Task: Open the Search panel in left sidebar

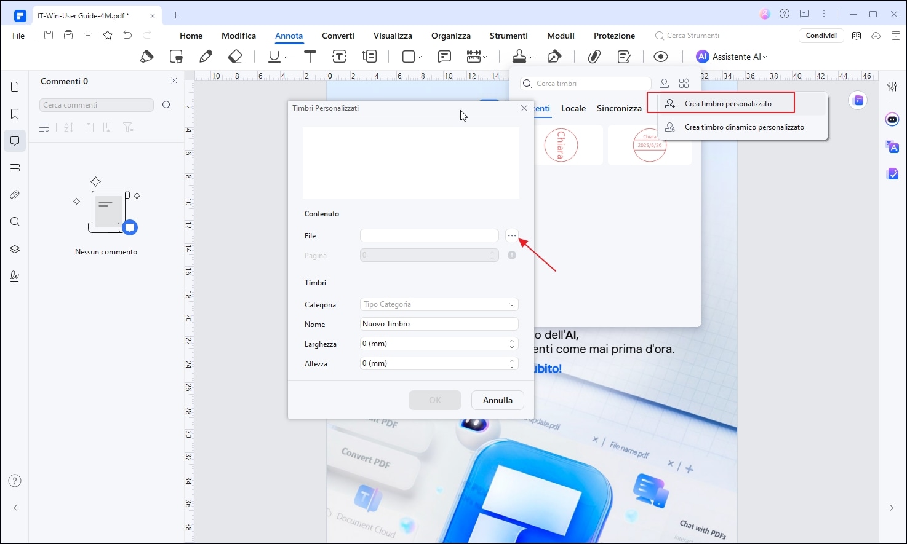Action: (x=15, y=222)
